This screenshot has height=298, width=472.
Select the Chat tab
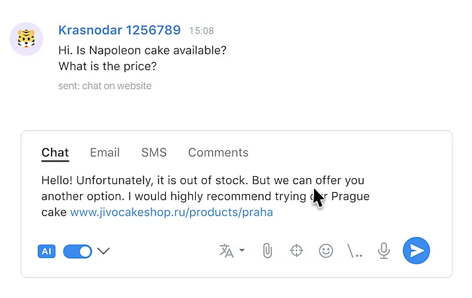[55, 152]
